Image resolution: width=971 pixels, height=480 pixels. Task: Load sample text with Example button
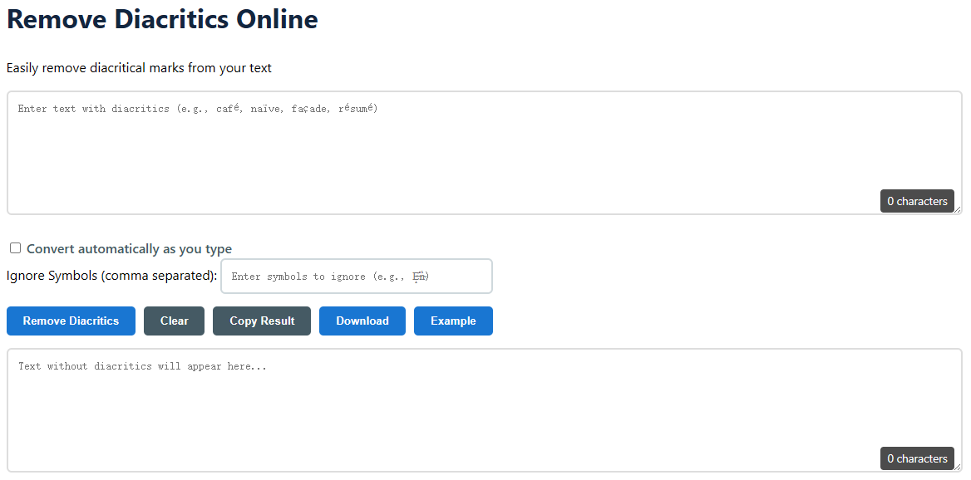453,321
